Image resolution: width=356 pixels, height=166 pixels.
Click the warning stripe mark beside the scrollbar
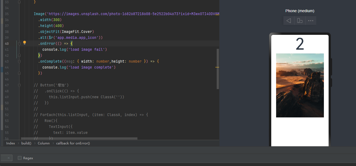217,67
